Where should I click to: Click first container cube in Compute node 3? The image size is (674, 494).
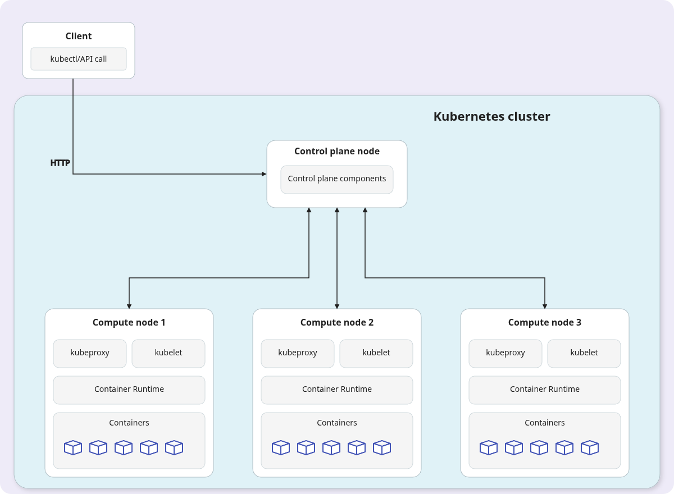tap(489, 447)
